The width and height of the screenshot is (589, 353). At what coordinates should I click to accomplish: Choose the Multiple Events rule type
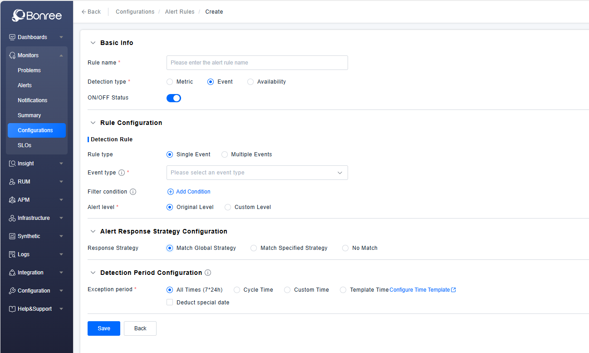[225, 154]
